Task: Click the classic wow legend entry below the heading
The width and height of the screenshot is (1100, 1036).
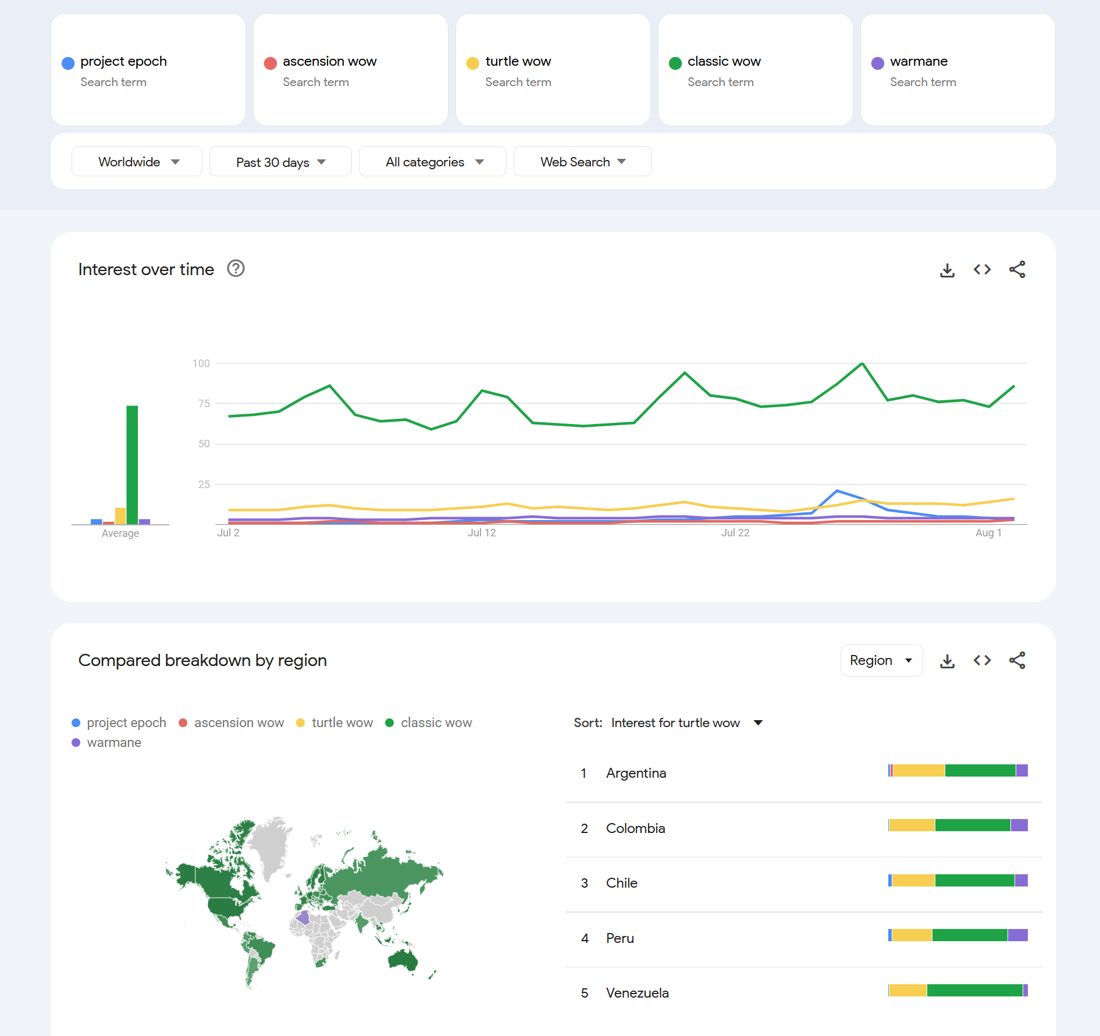Action: [429, 722]
